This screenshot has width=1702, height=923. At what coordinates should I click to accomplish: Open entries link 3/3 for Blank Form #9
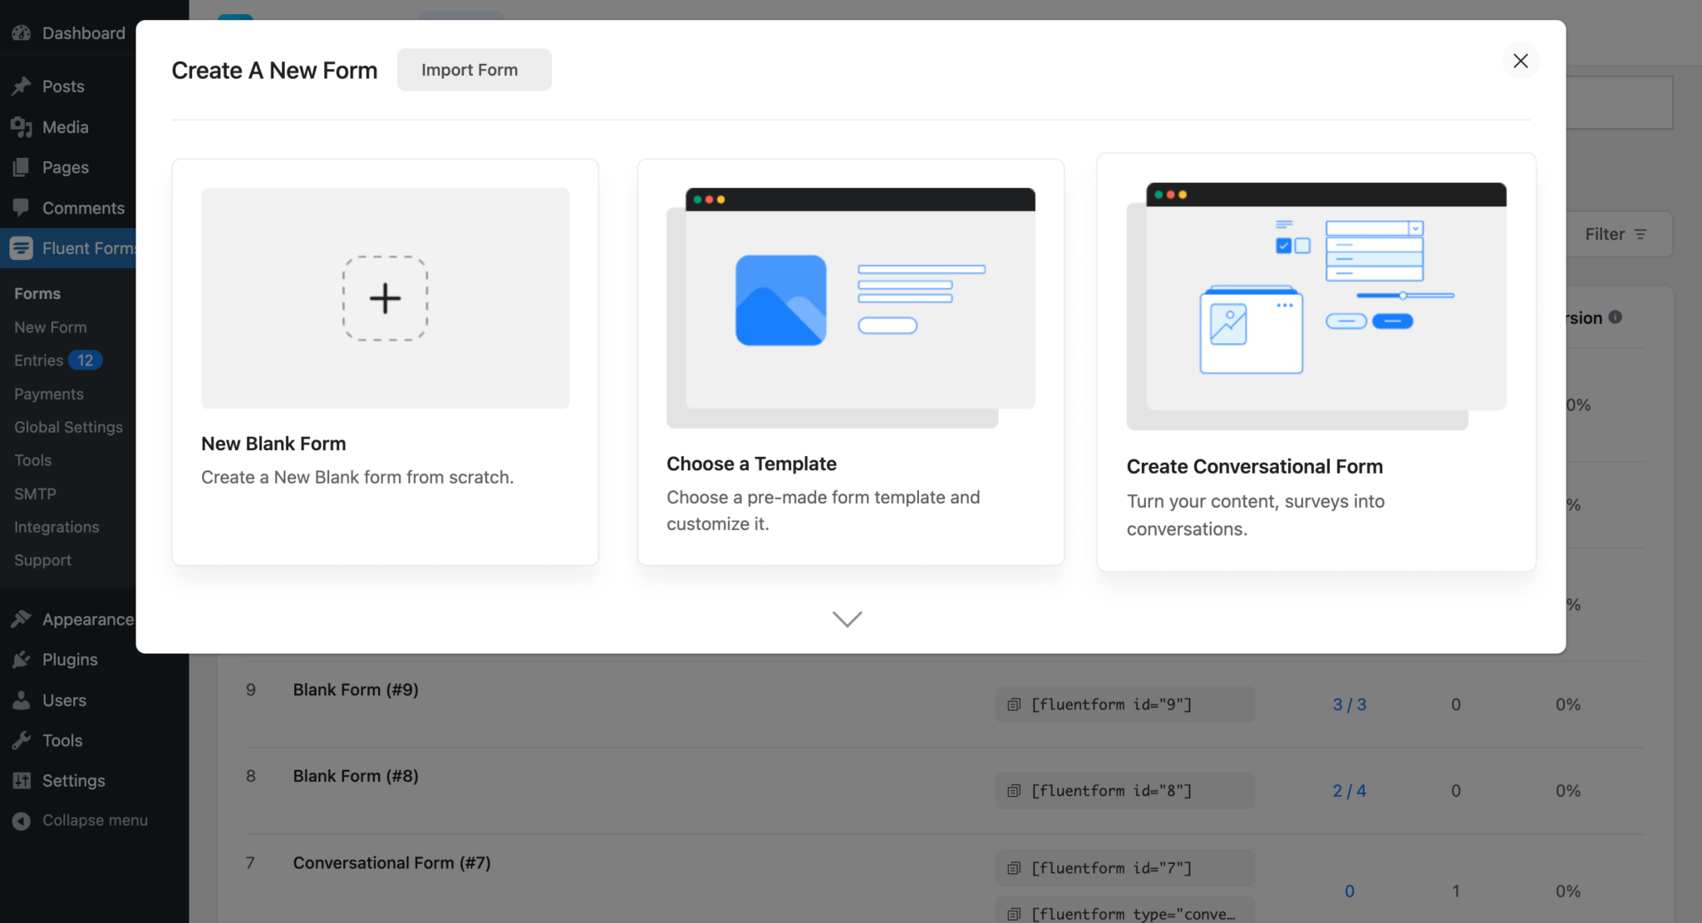[1349, 704]
